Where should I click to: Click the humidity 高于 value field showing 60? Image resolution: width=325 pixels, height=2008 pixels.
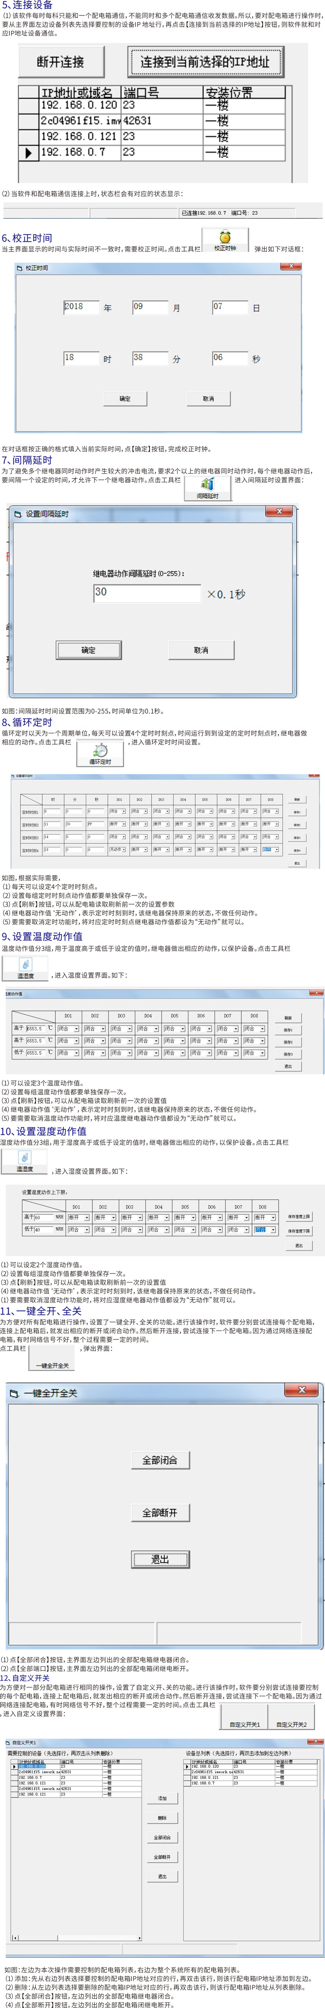44,1217
